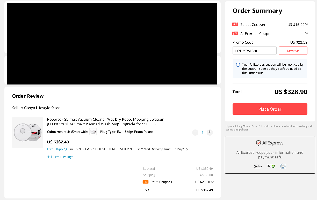Click the leftmost black payment security badge
Screen dimensions: 317x200
pos(258,166)
